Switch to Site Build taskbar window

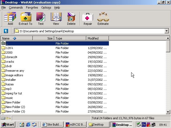coord(53,125)
